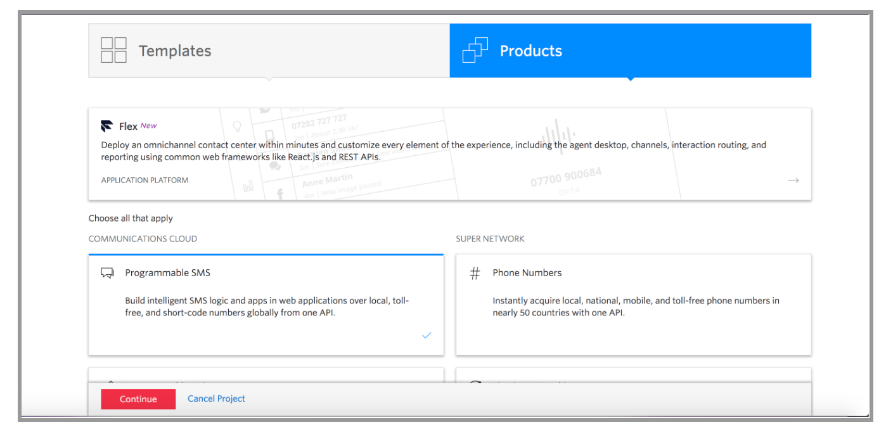
Task: Click the Flex logo icon
Action: click(x=107, y=125)
